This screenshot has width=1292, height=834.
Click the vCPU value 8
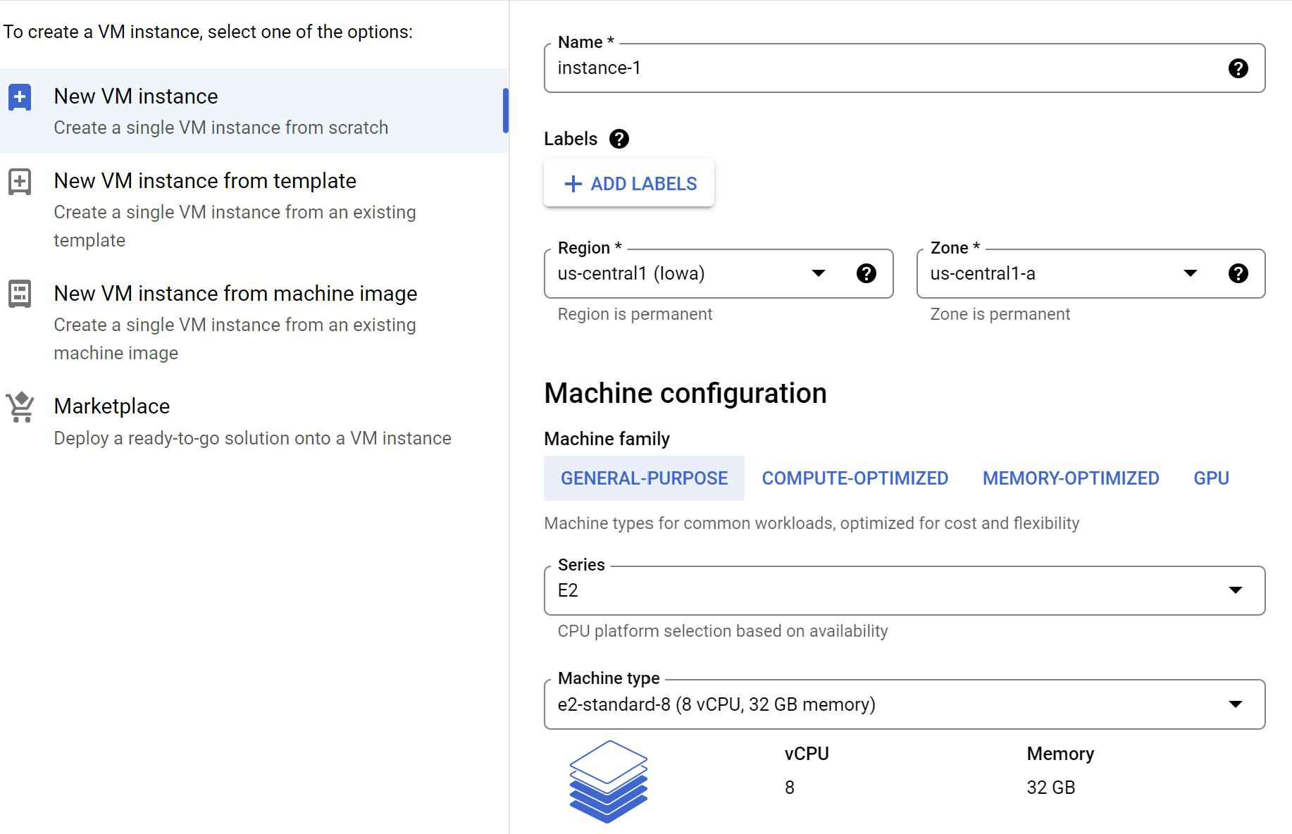[790, 788]
